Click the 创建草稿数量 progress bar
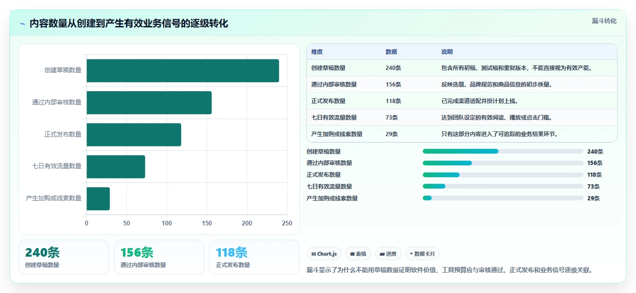The width and height of the screenshot is (636, 293). point(503,151)
